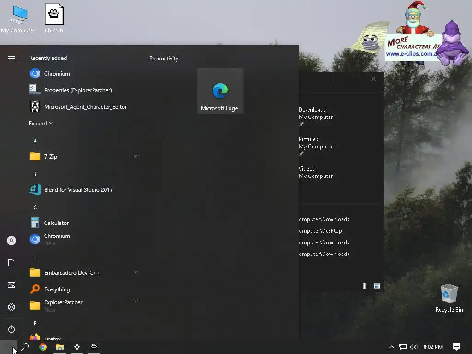The image size is (472, 354).
Task: Select the Recycle Bin desktop icon
Action: tap(449, 298)
